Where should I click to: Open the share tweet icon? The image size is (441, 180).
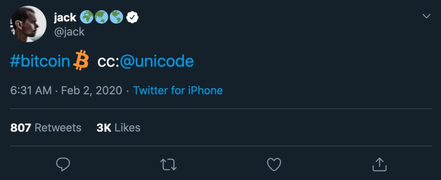[379, 164]
